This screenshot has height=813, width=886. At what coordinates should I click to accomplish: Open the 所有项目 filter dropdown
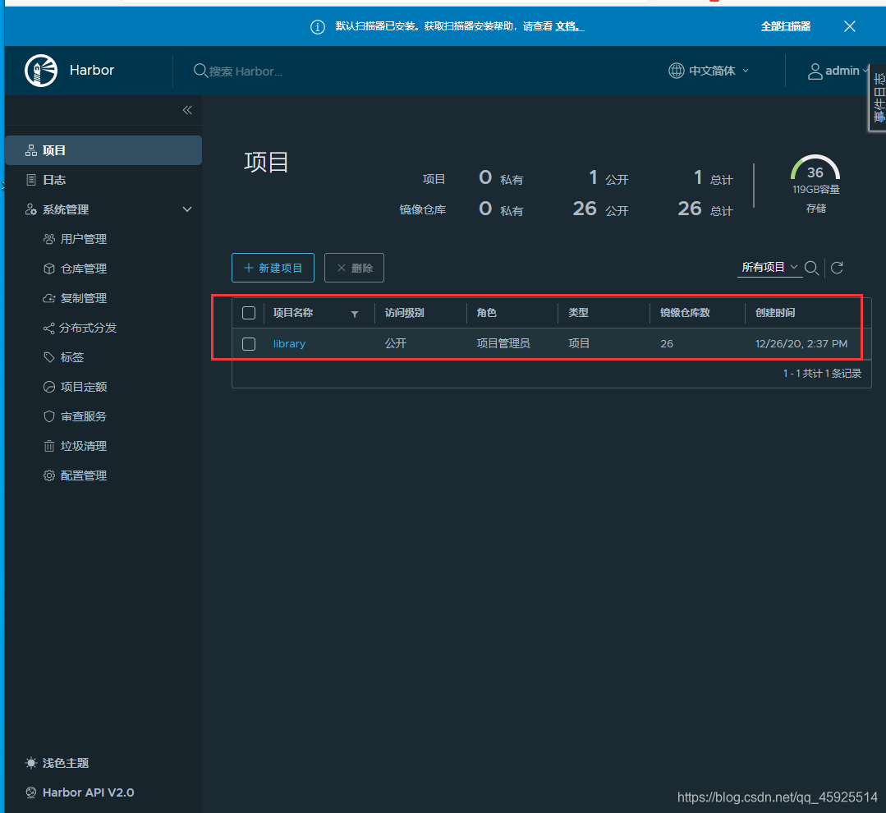click(x=769, y=267)
